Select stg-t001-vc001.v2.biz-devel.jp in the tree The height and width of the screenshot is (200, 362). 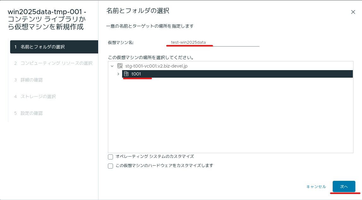coord(156,66)
